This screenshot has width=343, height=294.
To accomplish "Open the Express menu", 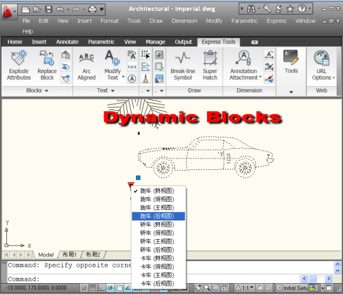I will click(x=276, y=21).
